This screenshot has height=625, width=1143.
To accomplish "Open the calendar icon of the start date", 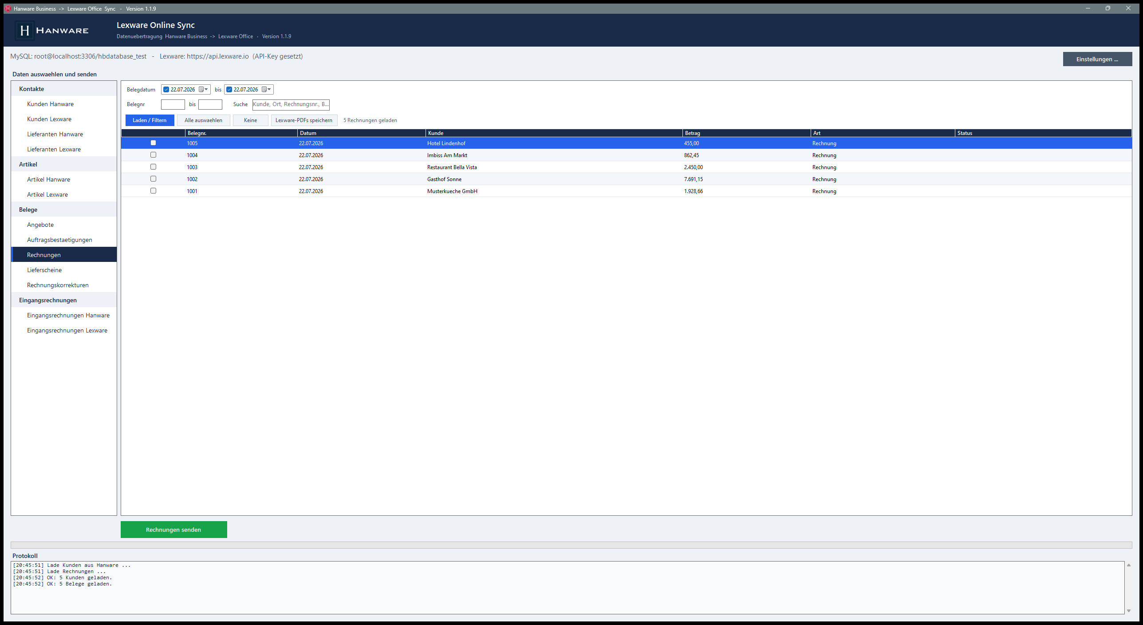I will pos(201,89).
